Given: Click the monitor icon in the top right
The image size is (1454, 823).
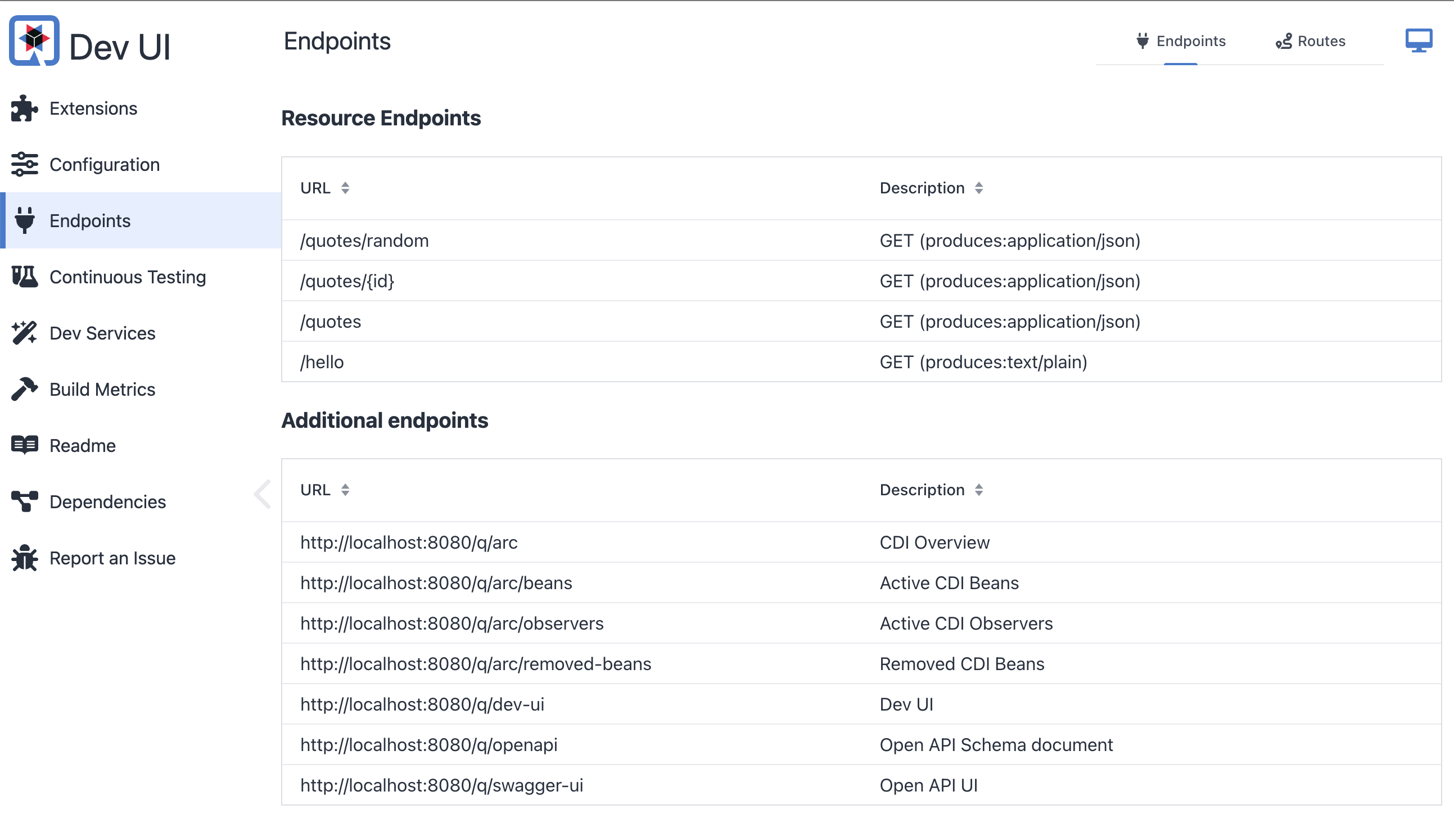Looking at the screenshot, I should pyautogui.click(x=1420, y=39).
